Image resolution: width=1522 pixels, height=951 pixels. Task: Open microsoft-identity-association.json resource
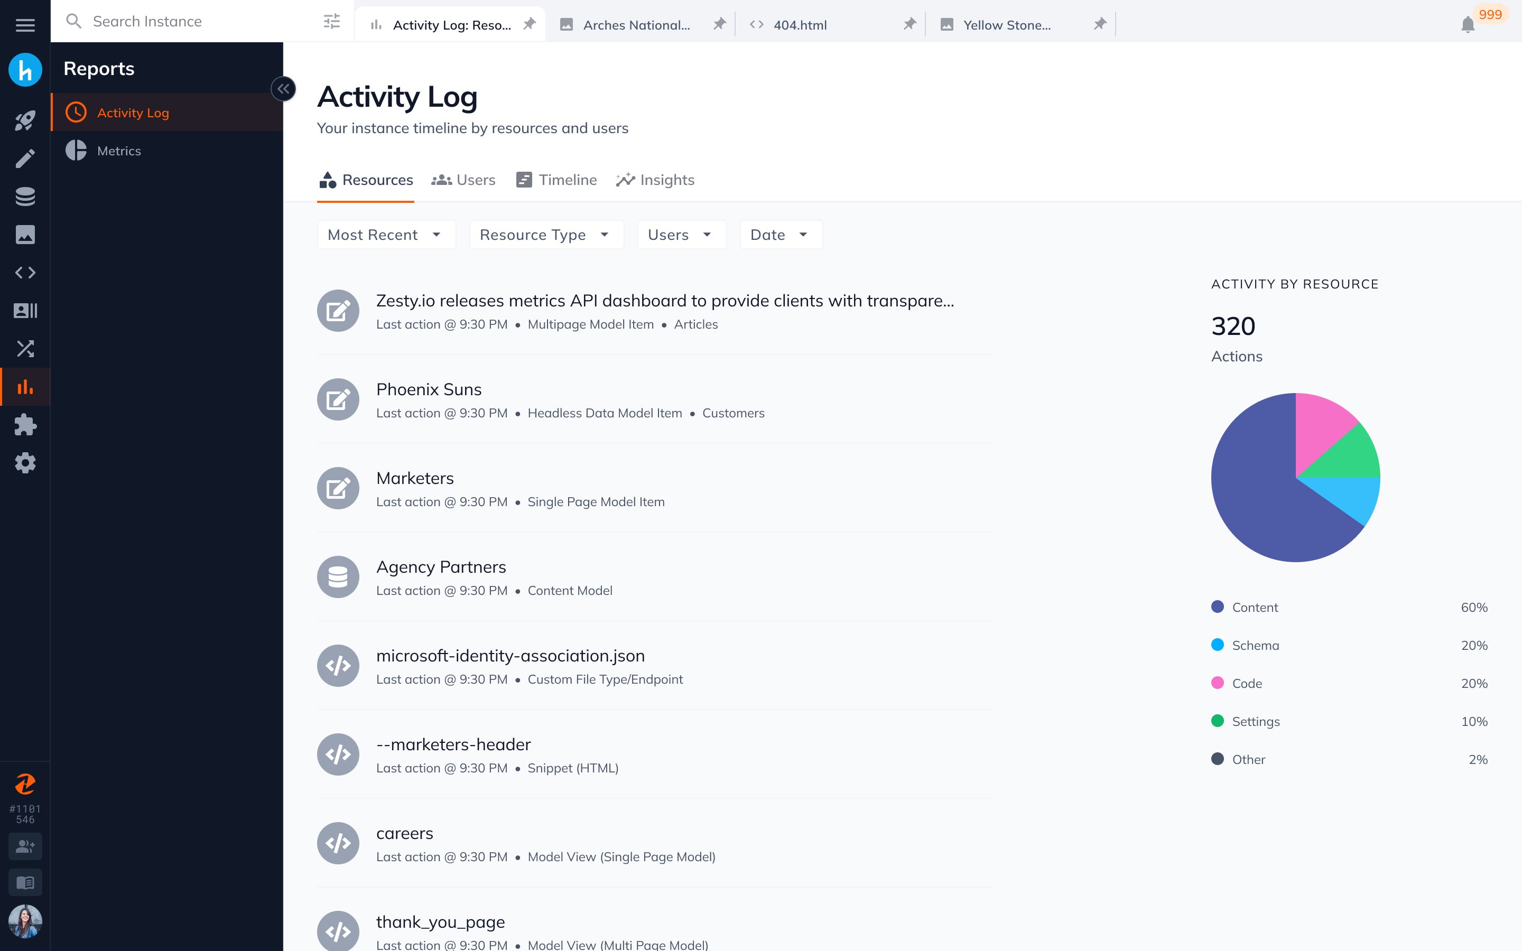tap(655, 666)
